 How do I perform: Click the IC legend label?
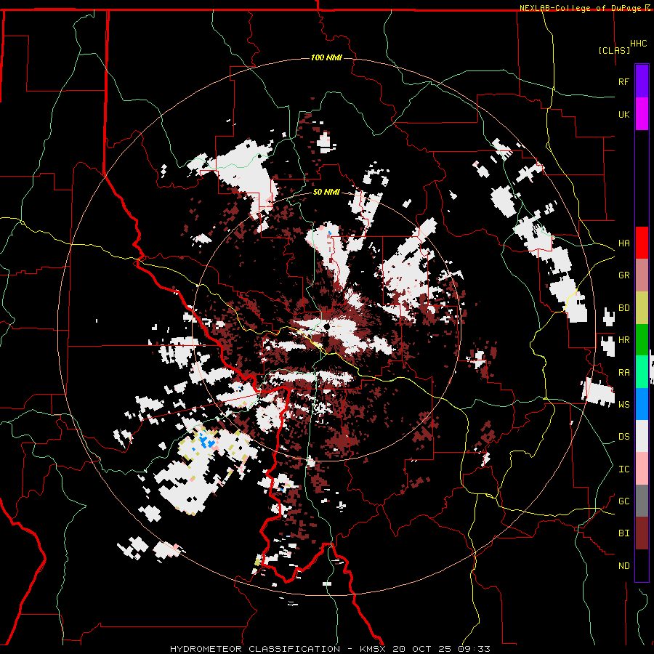623,469
